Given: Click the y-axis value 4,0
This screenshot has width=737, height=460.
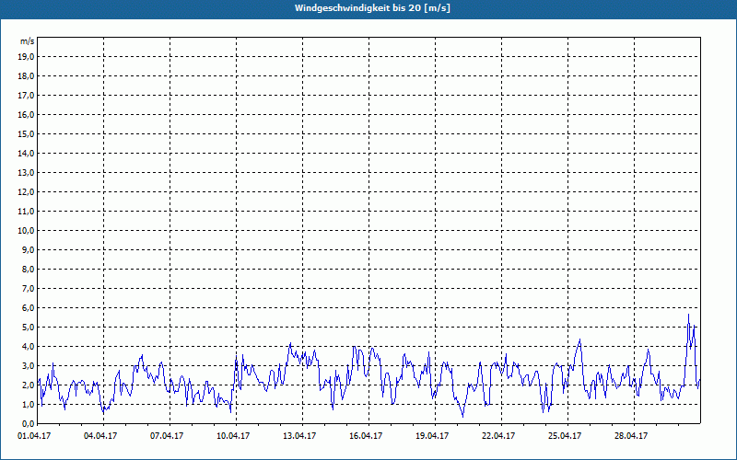Looking at the screenshot, I should [29, 347].
